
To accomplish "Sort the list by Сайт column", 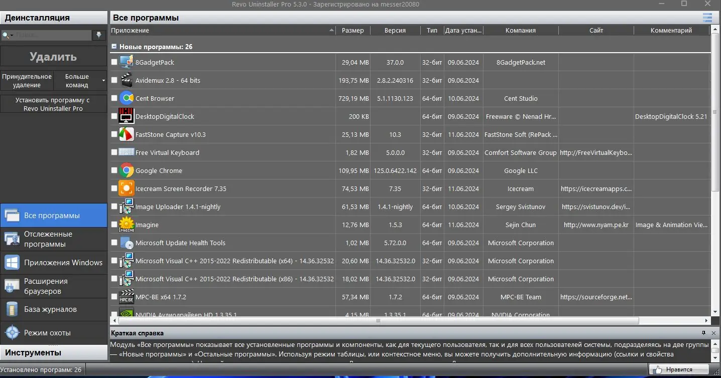I will coord(596,30).
